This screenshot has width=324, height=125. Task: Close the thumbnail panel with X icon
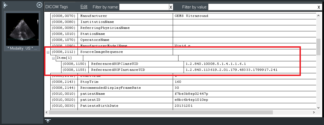click(x=39, y=5)
